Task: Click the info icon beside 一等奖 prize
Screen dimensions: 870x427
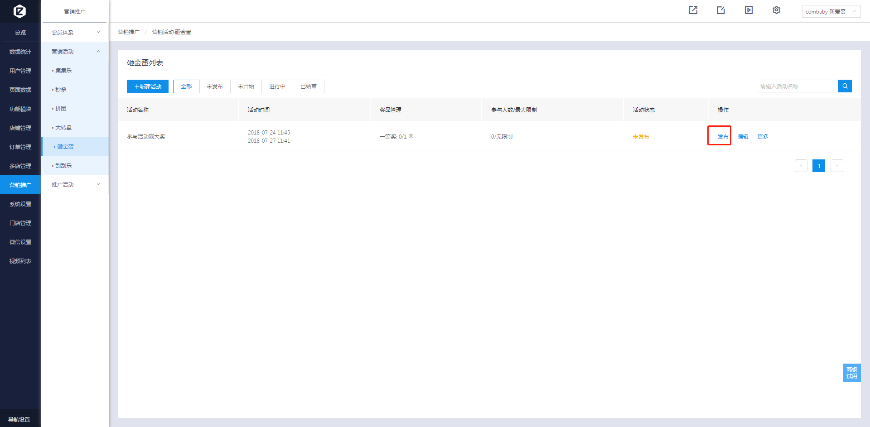Action: [x=411, y=136]
